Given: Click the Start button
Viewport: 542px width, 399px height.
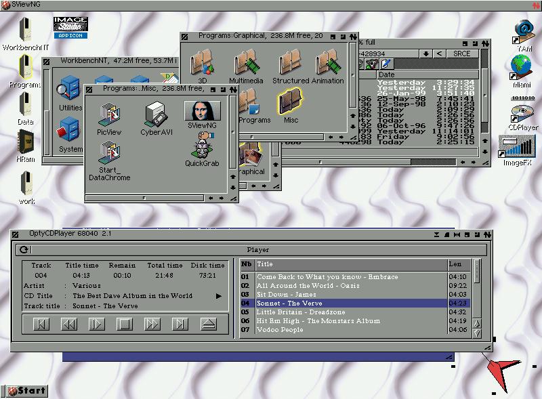Looking at the screenshot, I should click(26, 391).
